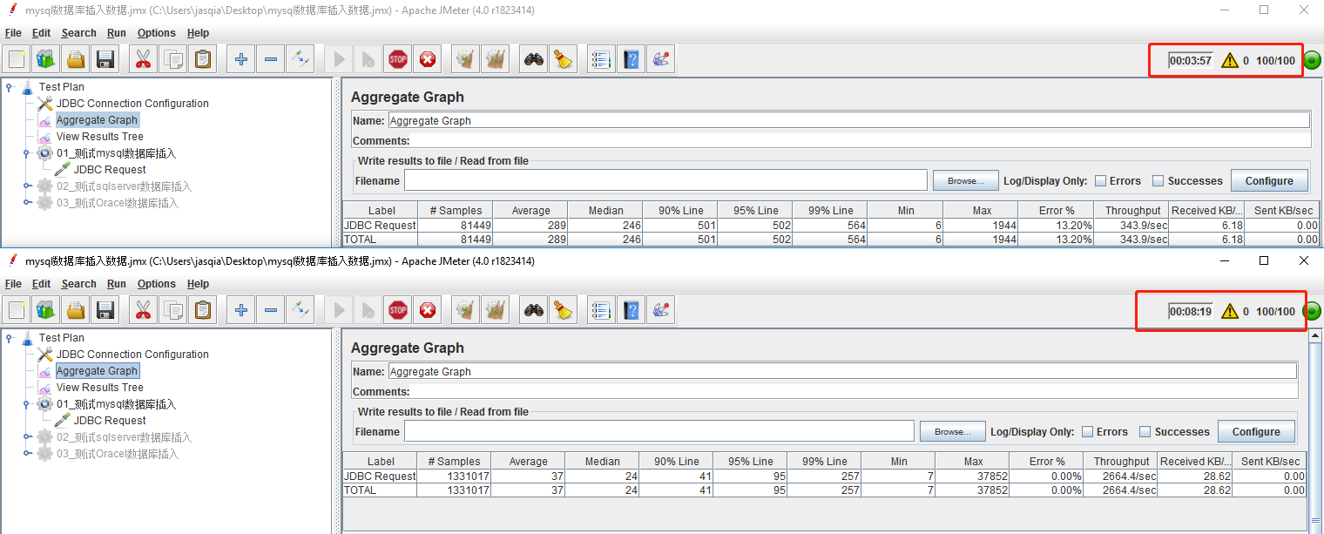Open Search menu in top window

pyautogui.click(x=79, y=33)
